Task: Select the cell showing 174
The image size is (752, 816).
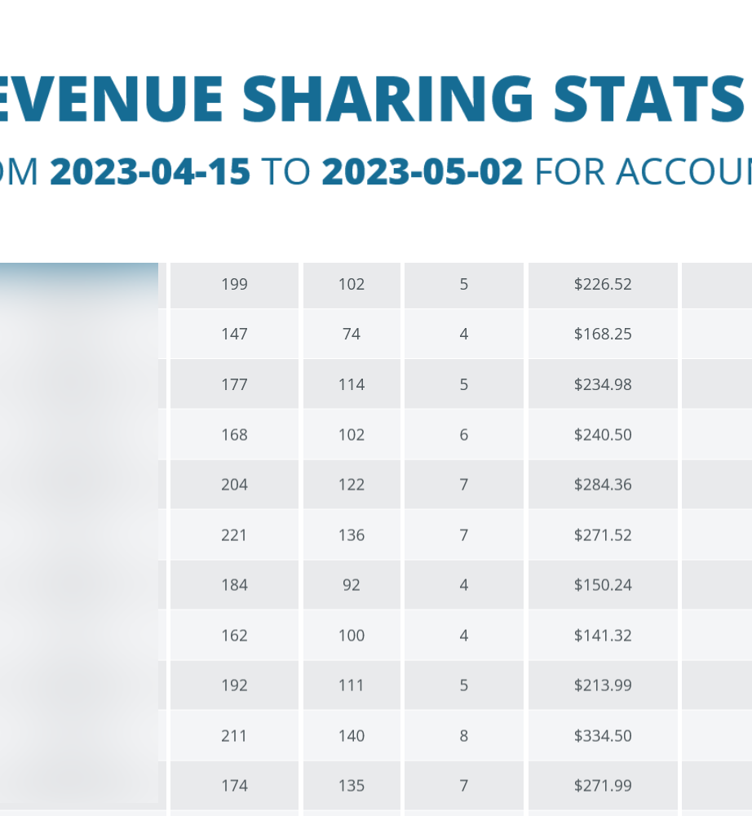Action: (235, 786)
